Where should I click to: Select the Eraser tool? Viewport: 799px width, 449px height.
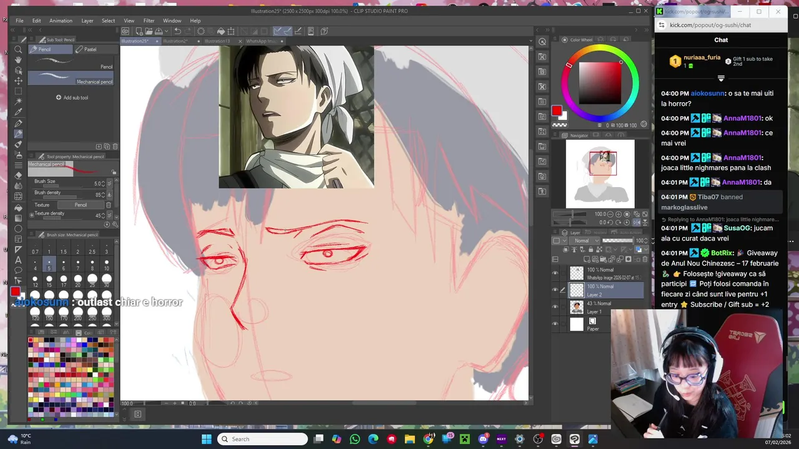tap(18, 175)
